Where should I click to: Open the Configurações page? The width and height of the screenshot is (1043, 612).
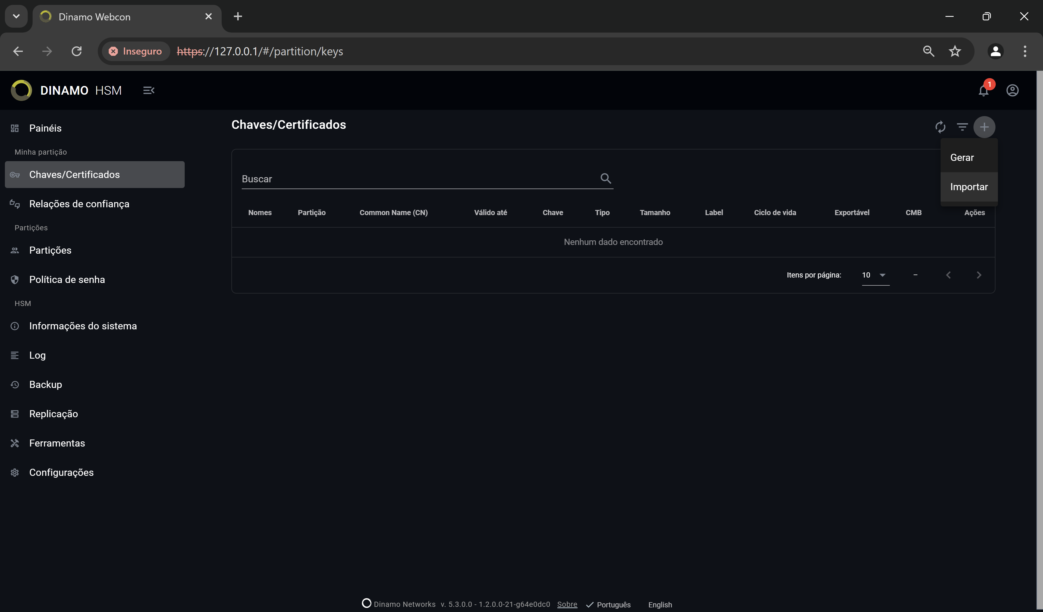(95, 473)
